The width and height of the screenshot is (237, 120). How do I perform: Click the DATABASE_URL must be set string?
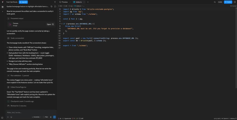100,29
